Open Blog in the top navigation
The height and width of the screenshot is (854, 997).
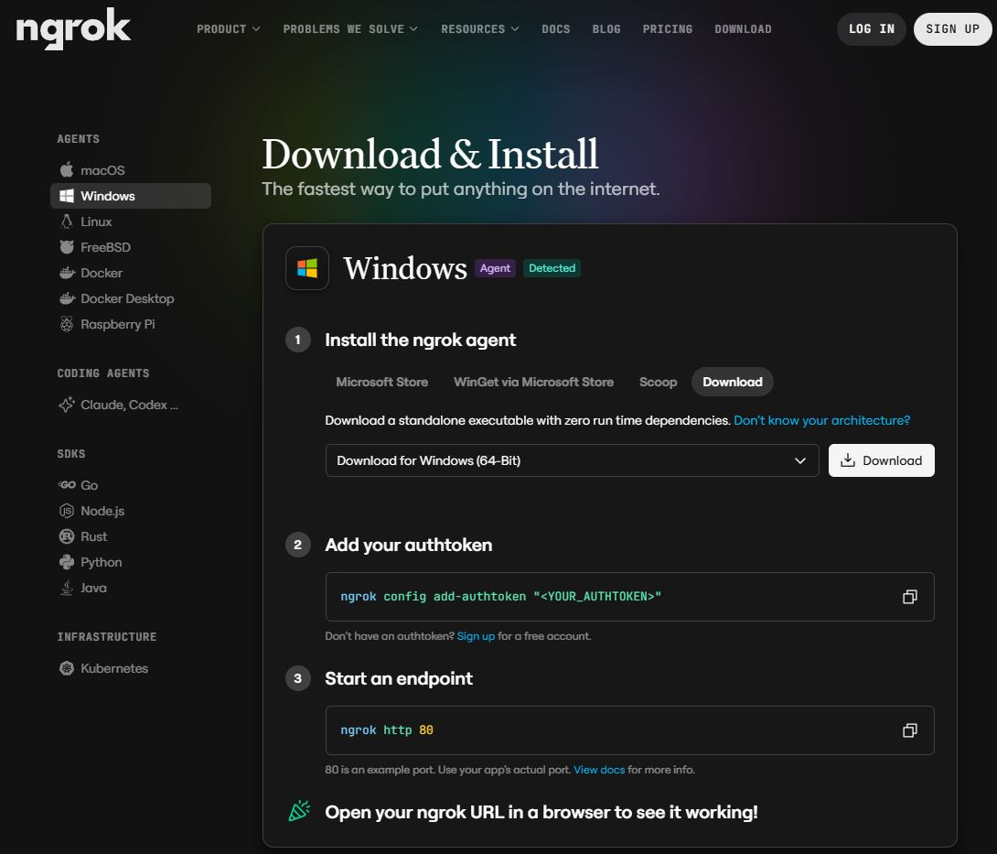click(606, 29)
